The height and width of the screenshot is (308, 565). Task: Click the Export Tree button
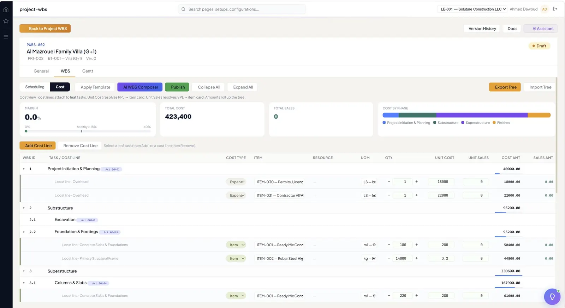pos(505,87)
